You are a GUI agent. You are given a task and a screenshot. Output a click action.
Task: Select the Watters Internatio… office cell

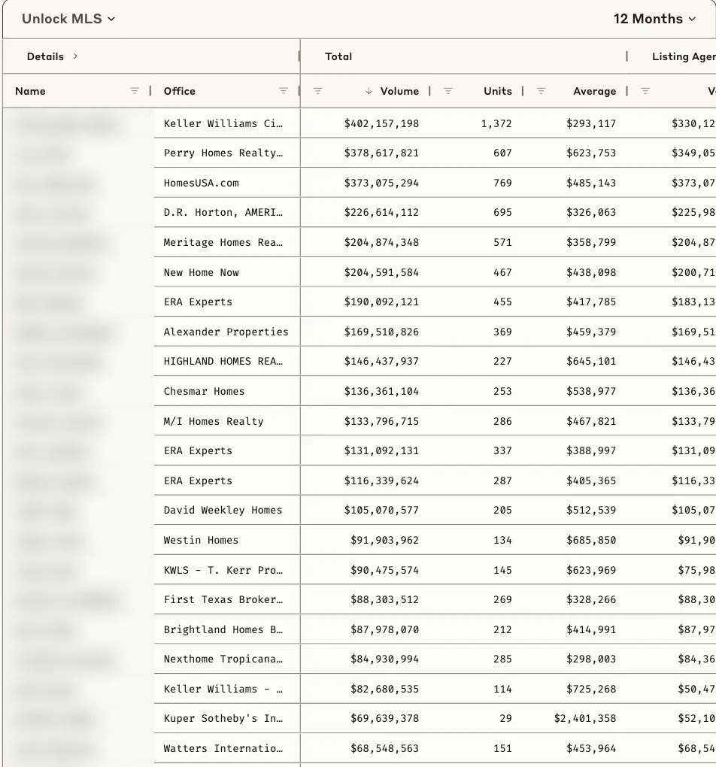[227, 748]
